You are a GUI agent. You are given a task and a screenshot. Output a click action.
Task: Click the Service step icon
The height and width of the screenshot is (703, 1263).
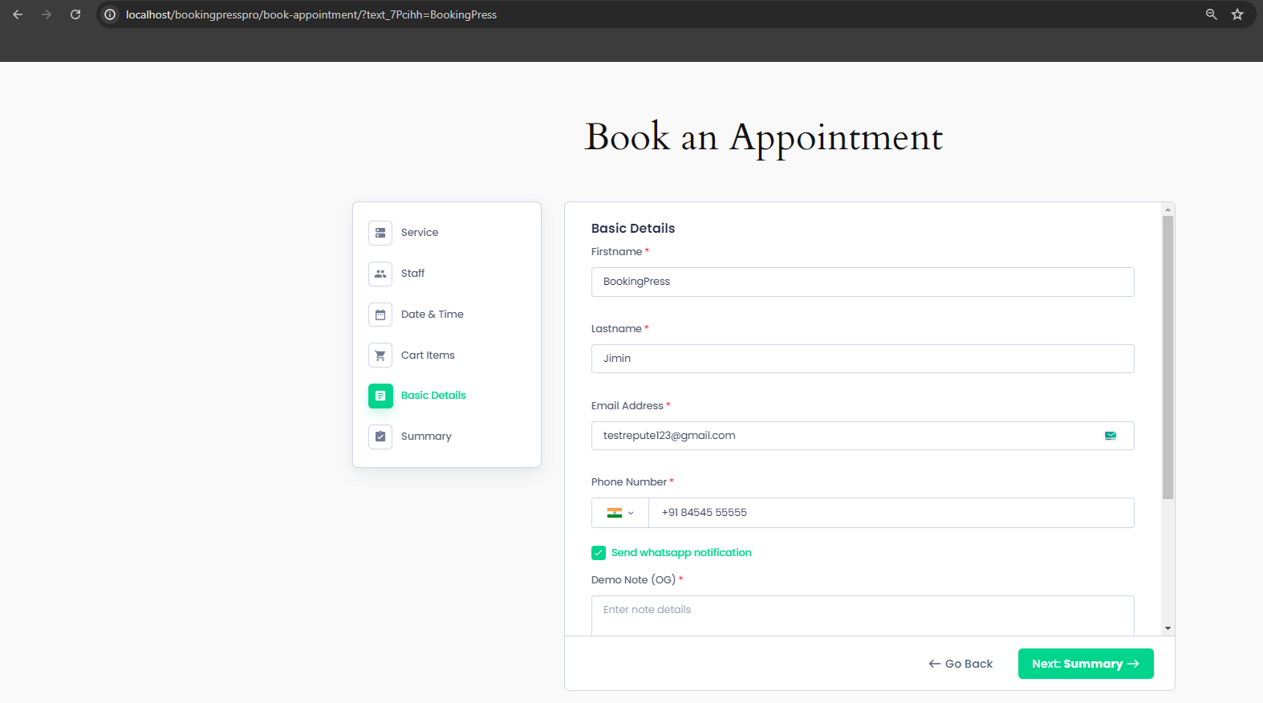click(380, 233)
